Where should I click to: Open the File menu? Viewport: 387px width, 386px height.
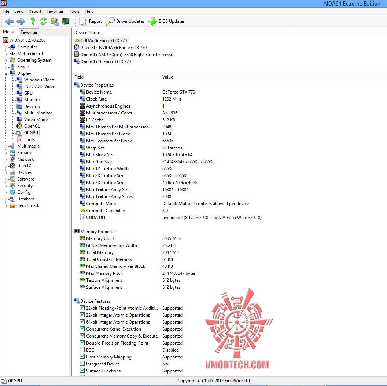click(x=6, y=11)
